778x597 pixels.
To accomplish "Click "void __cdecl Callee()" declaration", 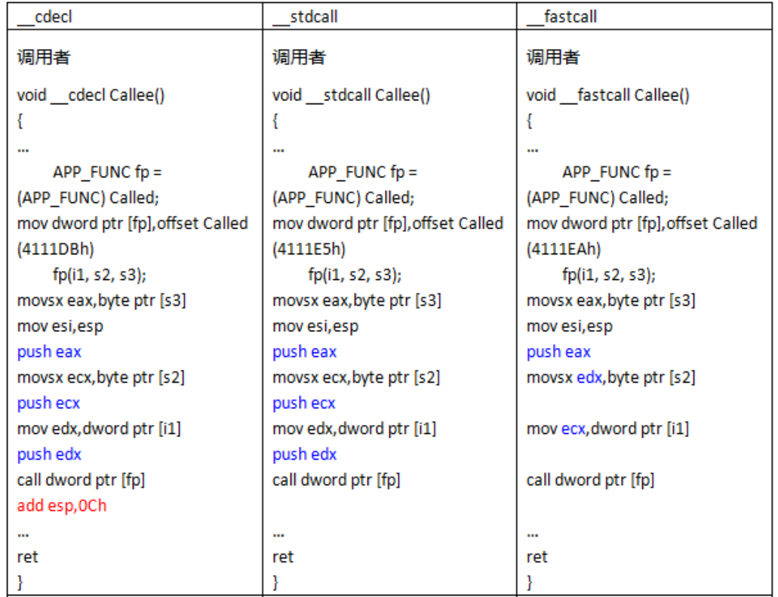I will (91, 95).
